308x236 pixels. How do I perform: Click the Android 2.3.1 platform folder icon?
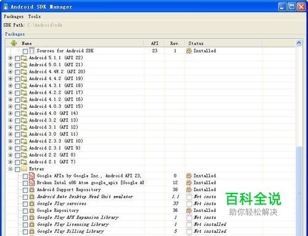[x=24, y=149]
